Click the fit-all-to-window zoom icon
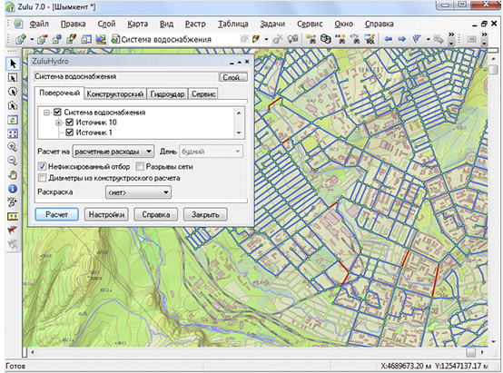Screen dimensions: 503x373 pyautogui.click(x=13, y=133)
